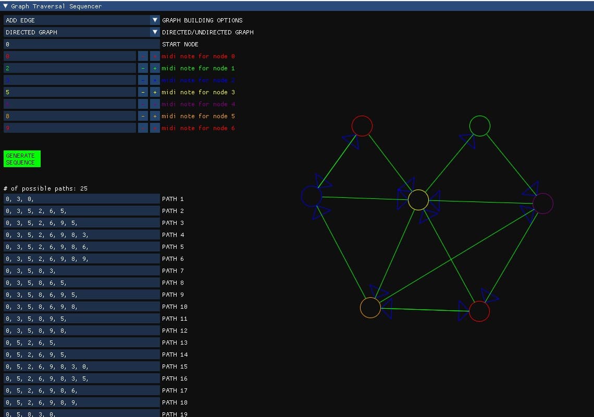Collapse the Graph Traversal Sequencer panel

[5, 6]
